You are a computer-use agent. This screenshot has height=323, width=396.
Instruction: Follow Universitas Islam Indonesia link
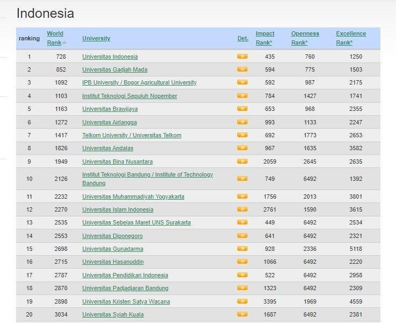click(x=118, y=209)
